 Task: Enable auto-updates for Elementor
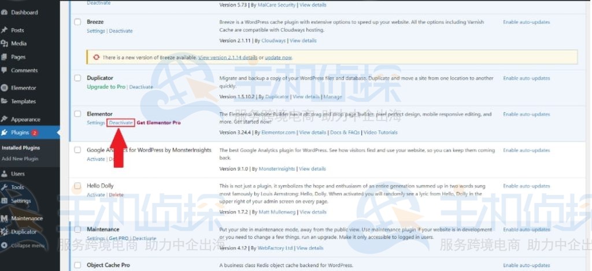(526, 114)
